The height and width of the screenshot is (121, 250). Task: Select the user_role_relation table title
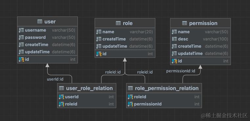[89, 88]
